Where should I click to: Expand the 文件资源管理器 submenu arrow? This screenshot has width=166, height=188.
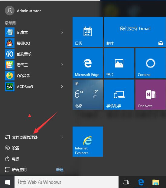[x=62, y=137]
